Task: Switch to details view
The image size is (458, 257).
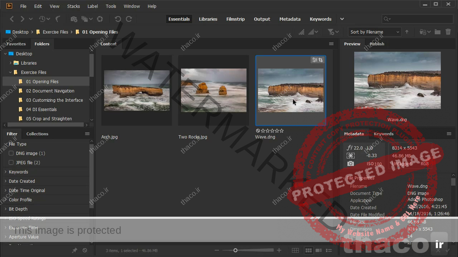Action: click(318, 251)
